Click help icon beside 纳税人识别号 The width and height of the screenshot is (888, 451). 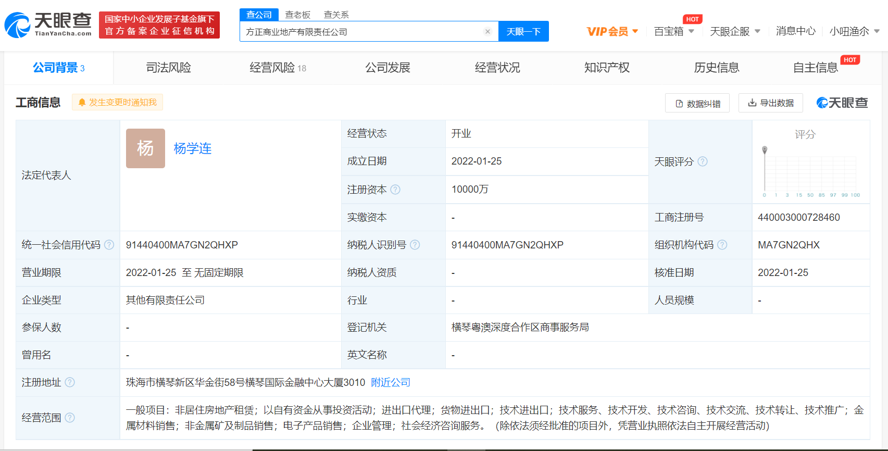click(415, 245)
